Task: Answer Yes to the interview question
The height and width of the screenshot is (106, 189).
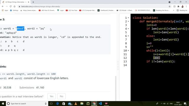Action: [x=51, y=96]
